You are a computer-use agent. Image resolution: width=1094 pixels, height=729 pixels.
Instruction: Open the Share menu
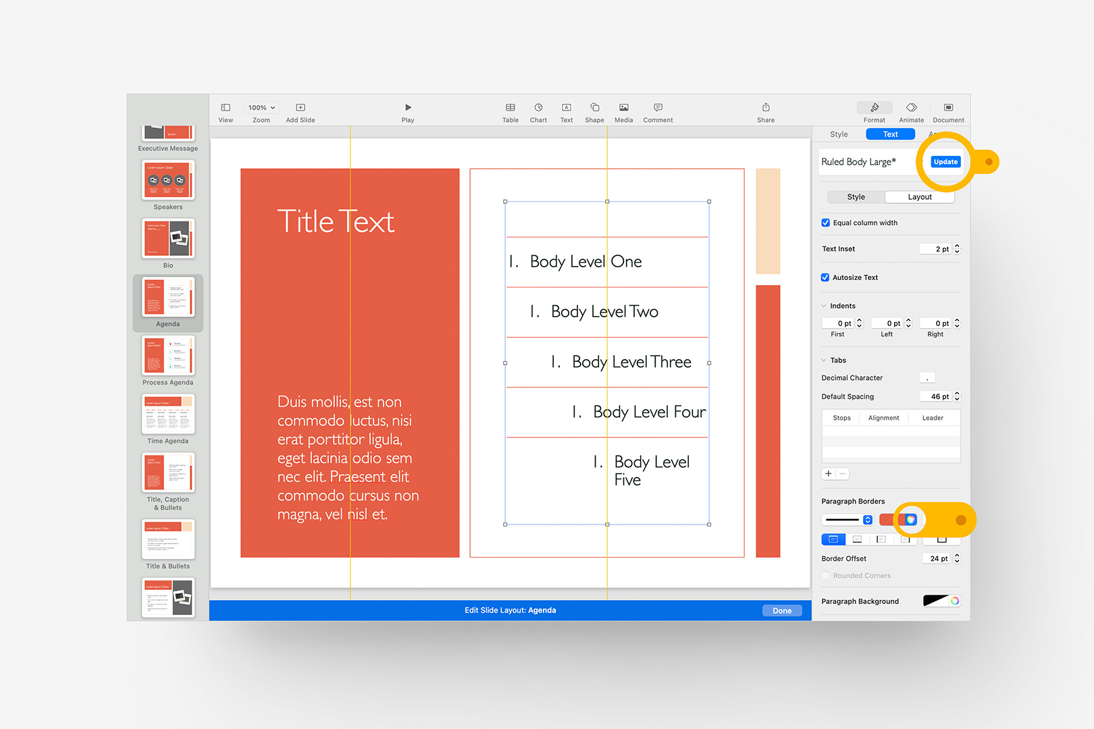[x=766, y=108]
